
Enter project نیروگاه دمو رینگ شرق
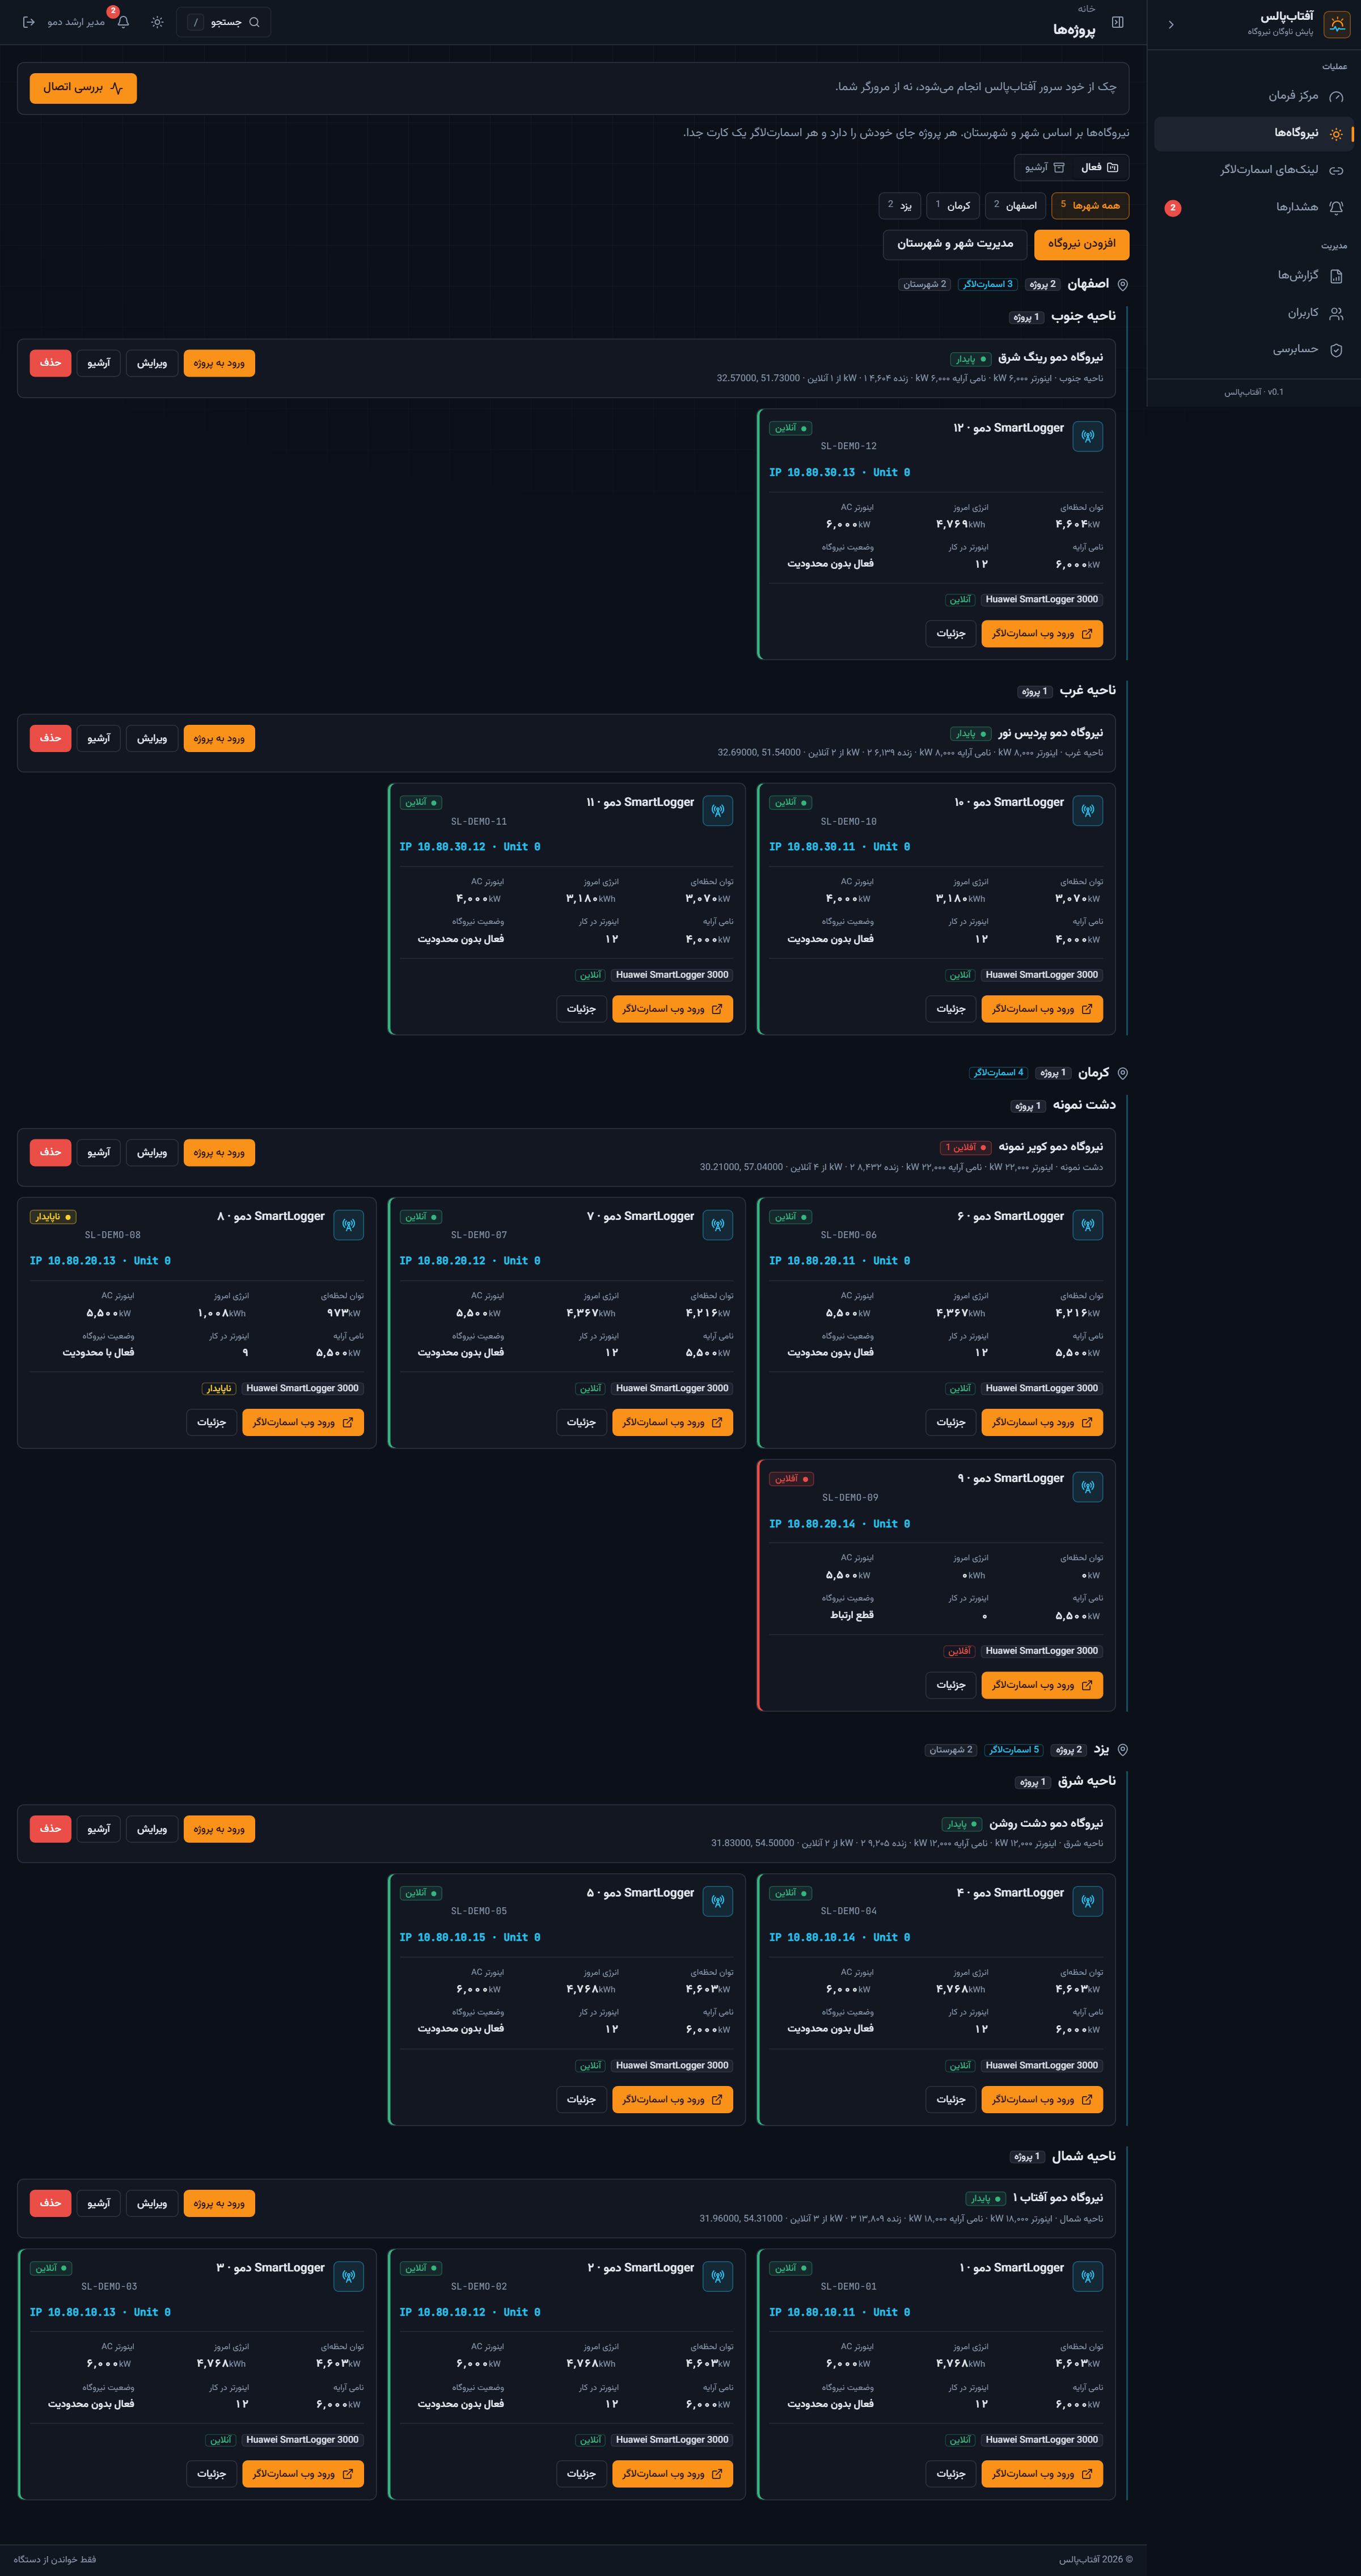(x=219, y=363)
